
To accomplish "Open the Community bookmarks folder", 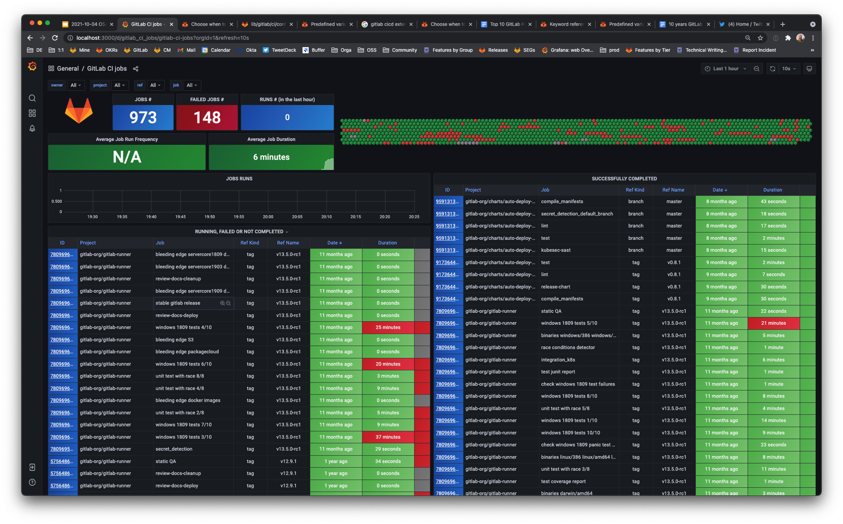I will tap(400, 50).
